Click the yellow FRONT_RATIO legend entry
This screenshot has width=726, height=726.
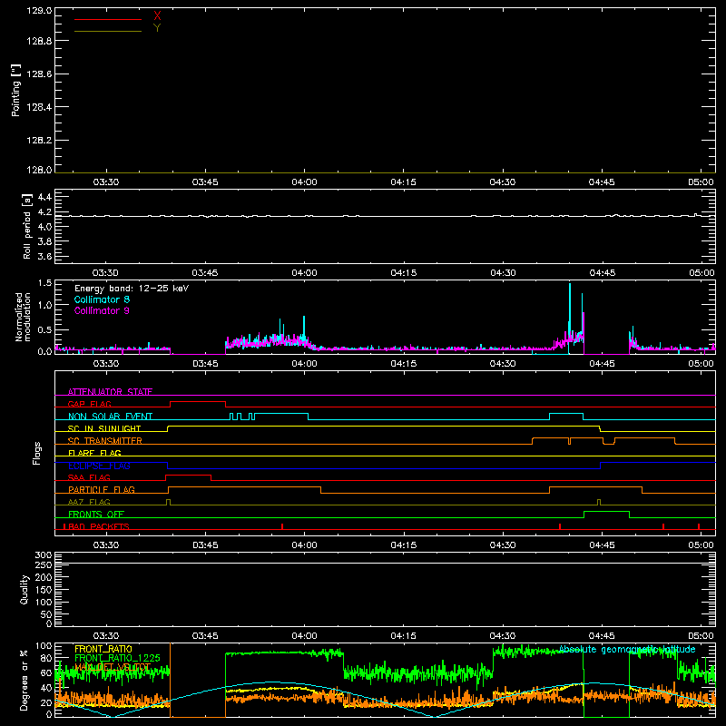[x=103, y=649]
